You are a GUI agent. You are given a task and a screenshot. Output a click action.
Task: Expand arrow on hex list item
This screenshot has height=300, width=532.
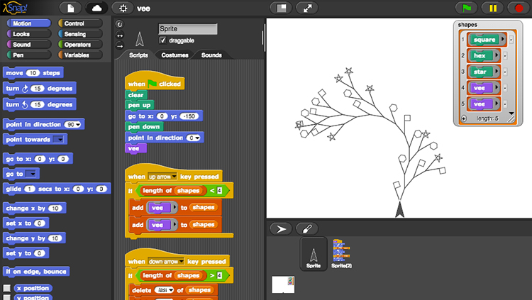pos(497,55)
